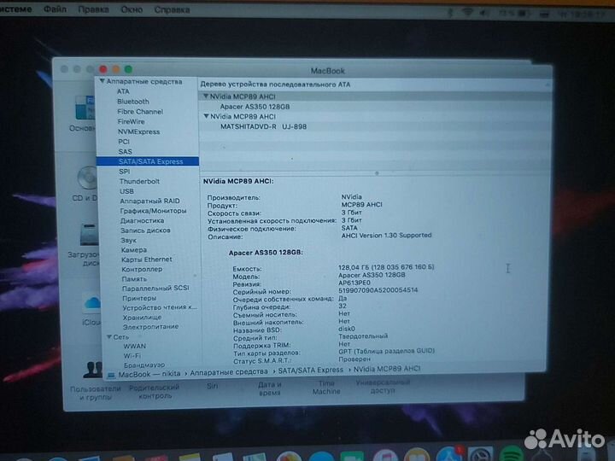Open the Справка menu
The height and width of the screenshot is (461, 615).
(172, 9)
